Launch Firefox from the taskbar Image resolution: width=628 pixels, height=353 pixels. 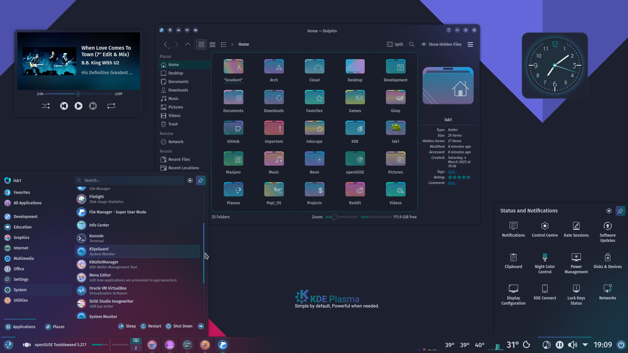point(205,345)
